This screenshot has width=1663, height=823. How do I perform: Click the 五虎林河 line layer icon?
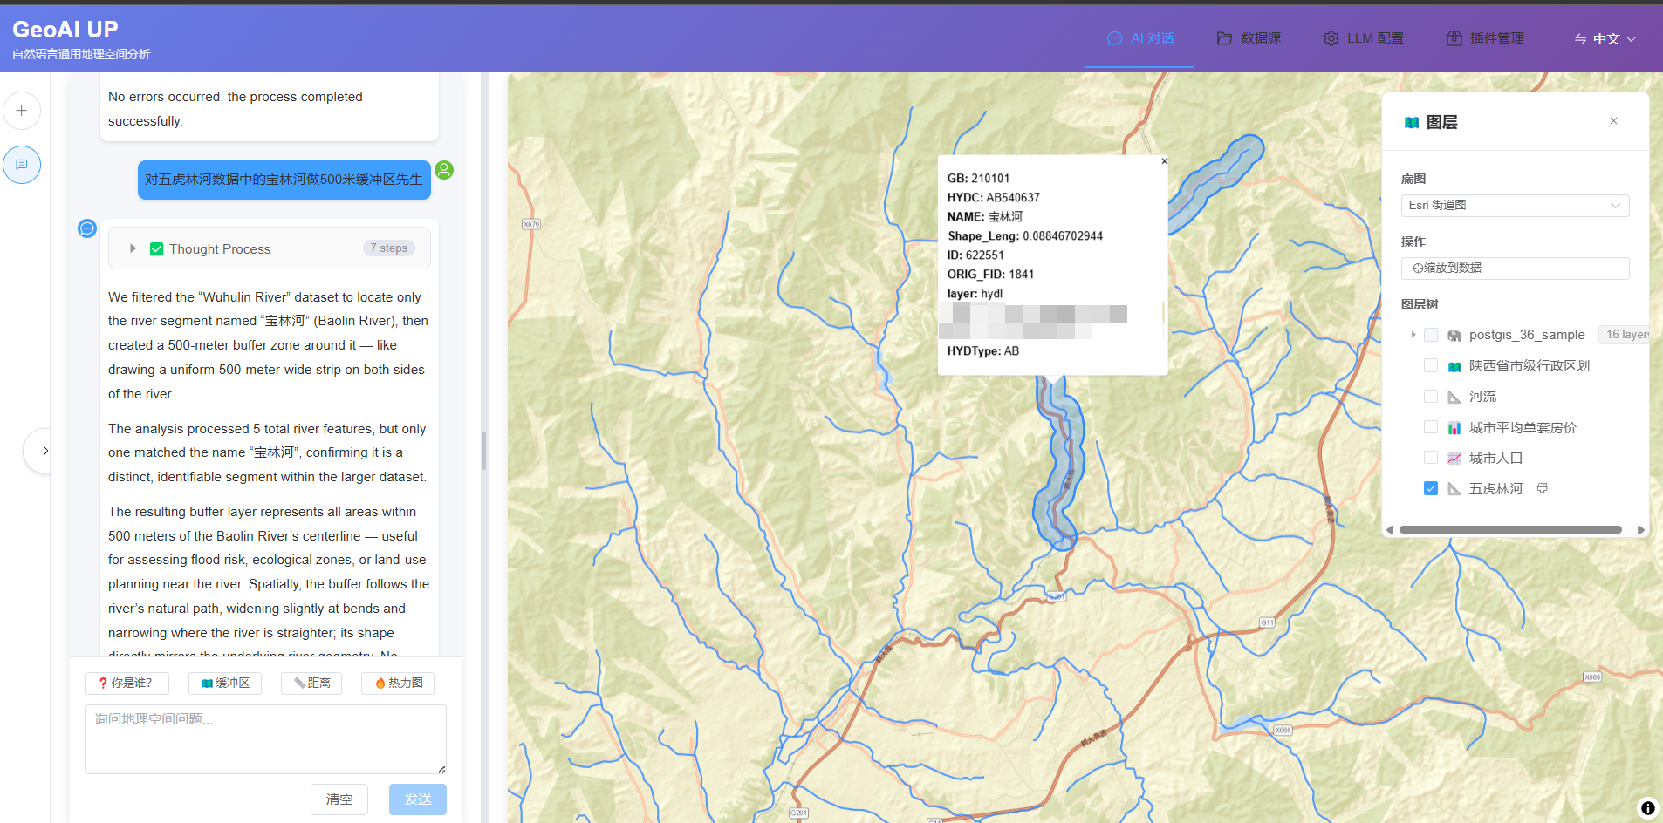1454,489
